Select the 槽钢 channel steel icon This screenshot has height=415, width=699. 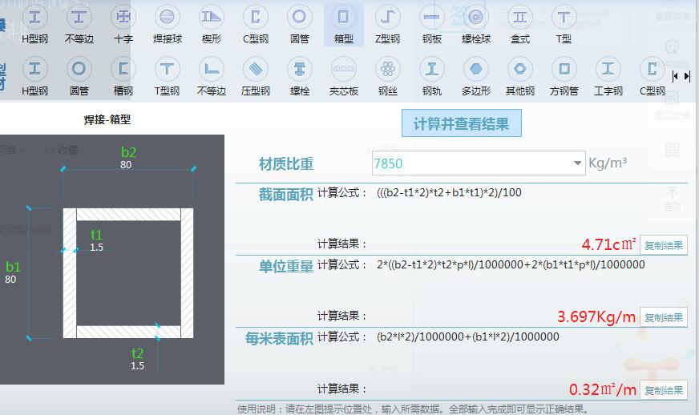click(123, 78)
